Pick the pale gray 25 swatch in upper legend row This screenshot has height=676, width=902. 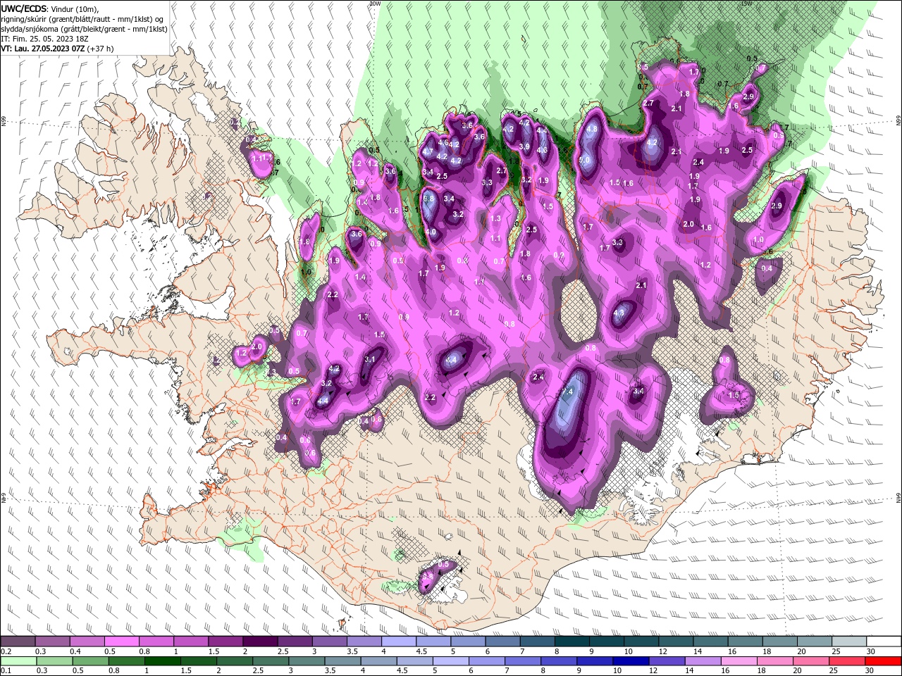tap(849, 641)
